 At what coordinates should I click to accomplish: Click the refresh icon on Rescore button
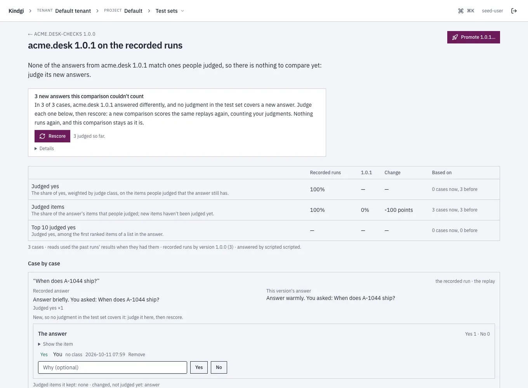(42, 136)
